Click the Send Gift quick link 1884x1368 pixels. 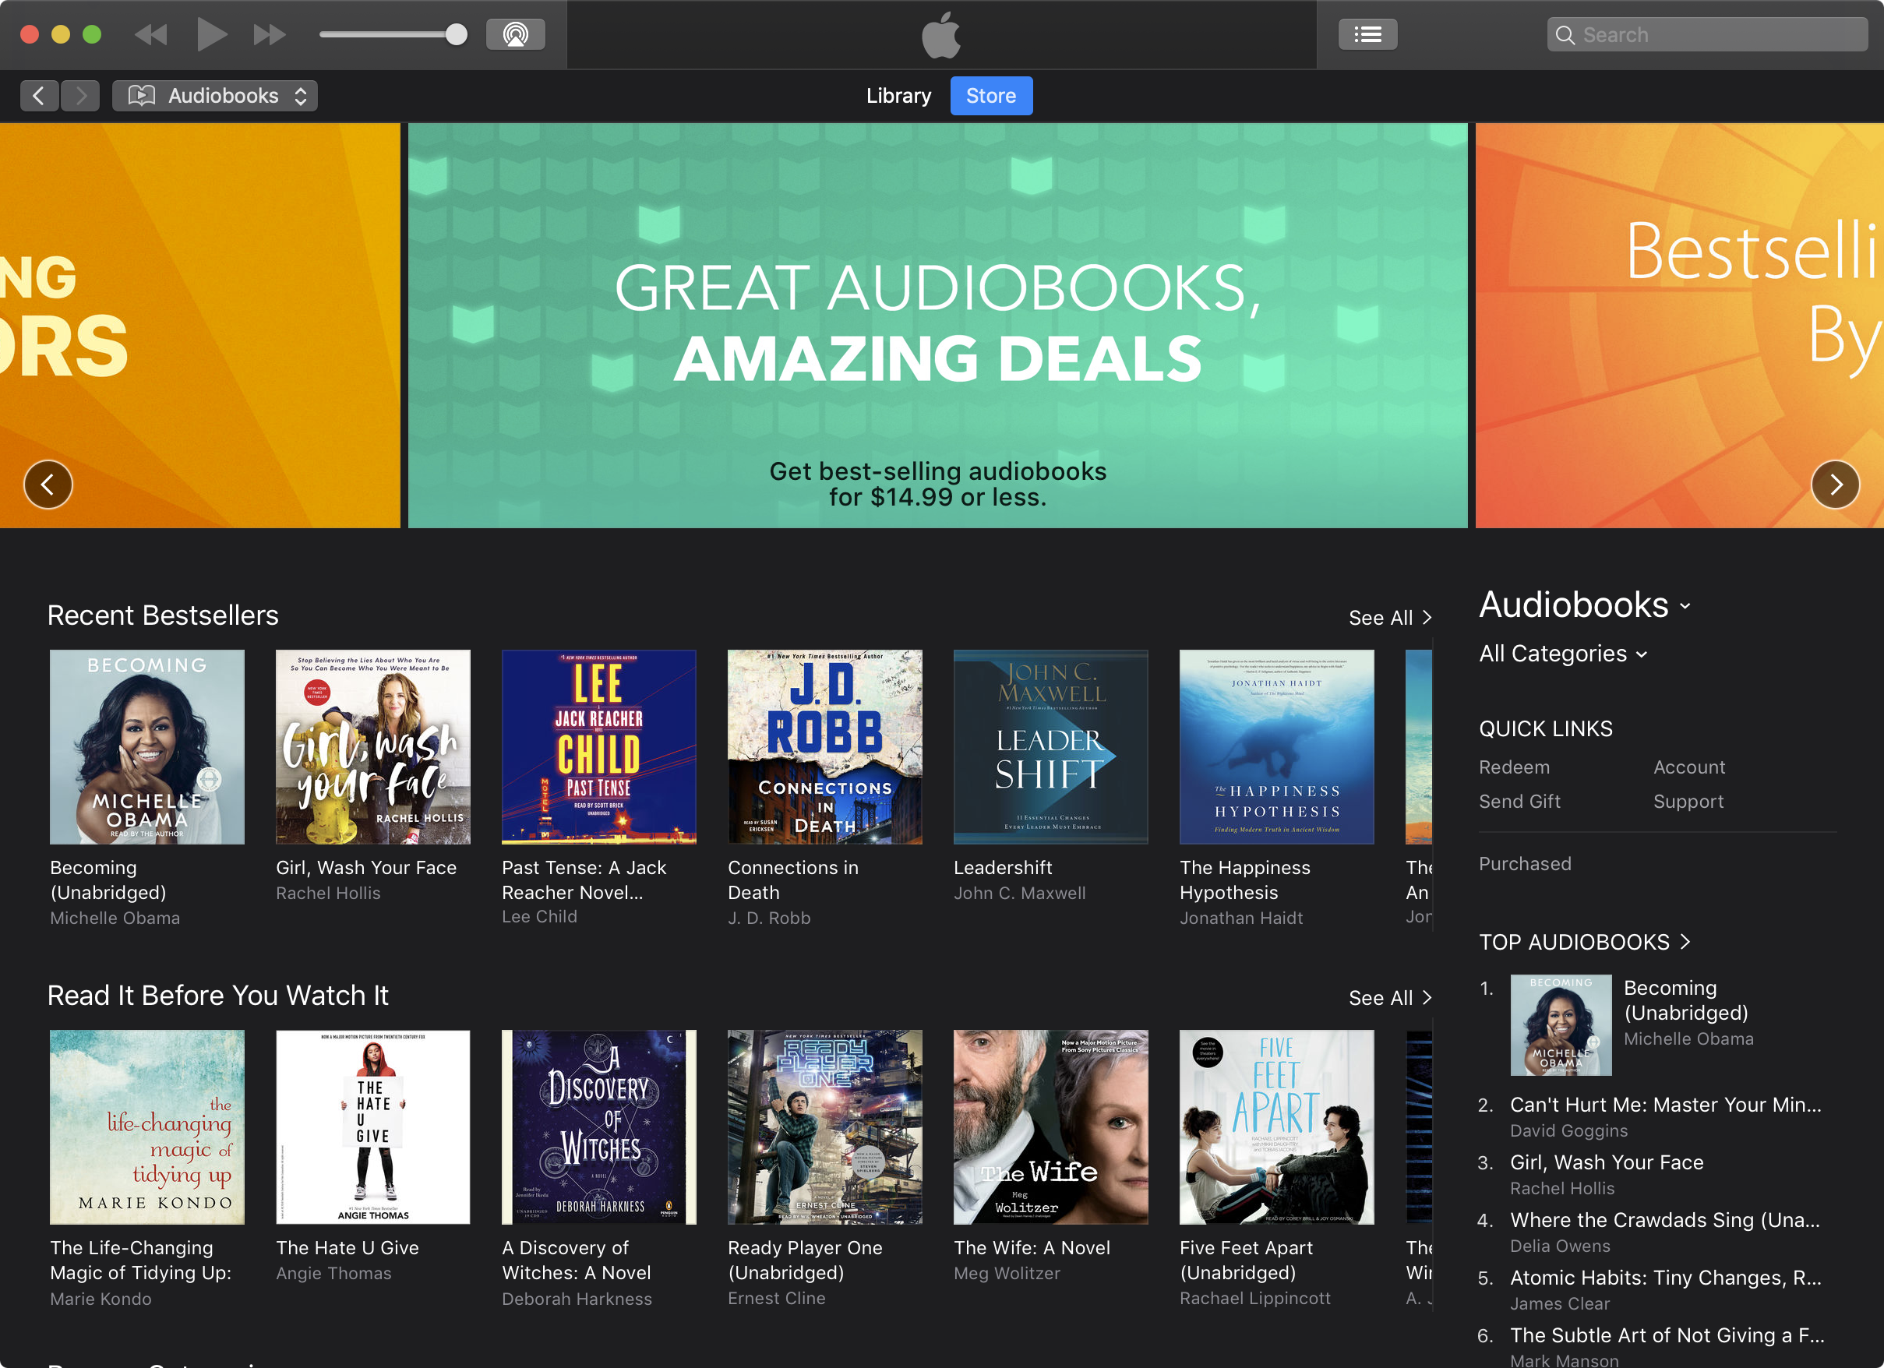1520,800
